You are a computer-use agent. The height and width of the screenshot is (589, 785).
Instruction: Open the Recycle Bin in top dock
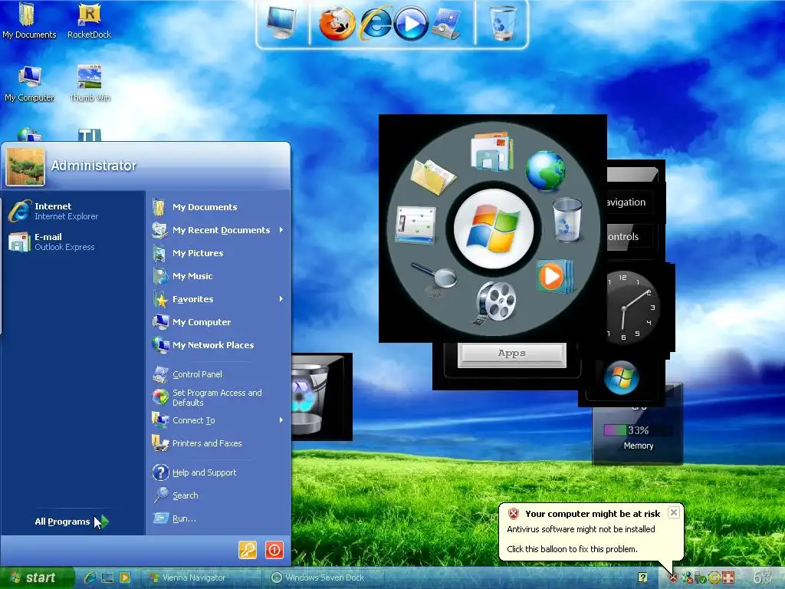tap(502, 23)
